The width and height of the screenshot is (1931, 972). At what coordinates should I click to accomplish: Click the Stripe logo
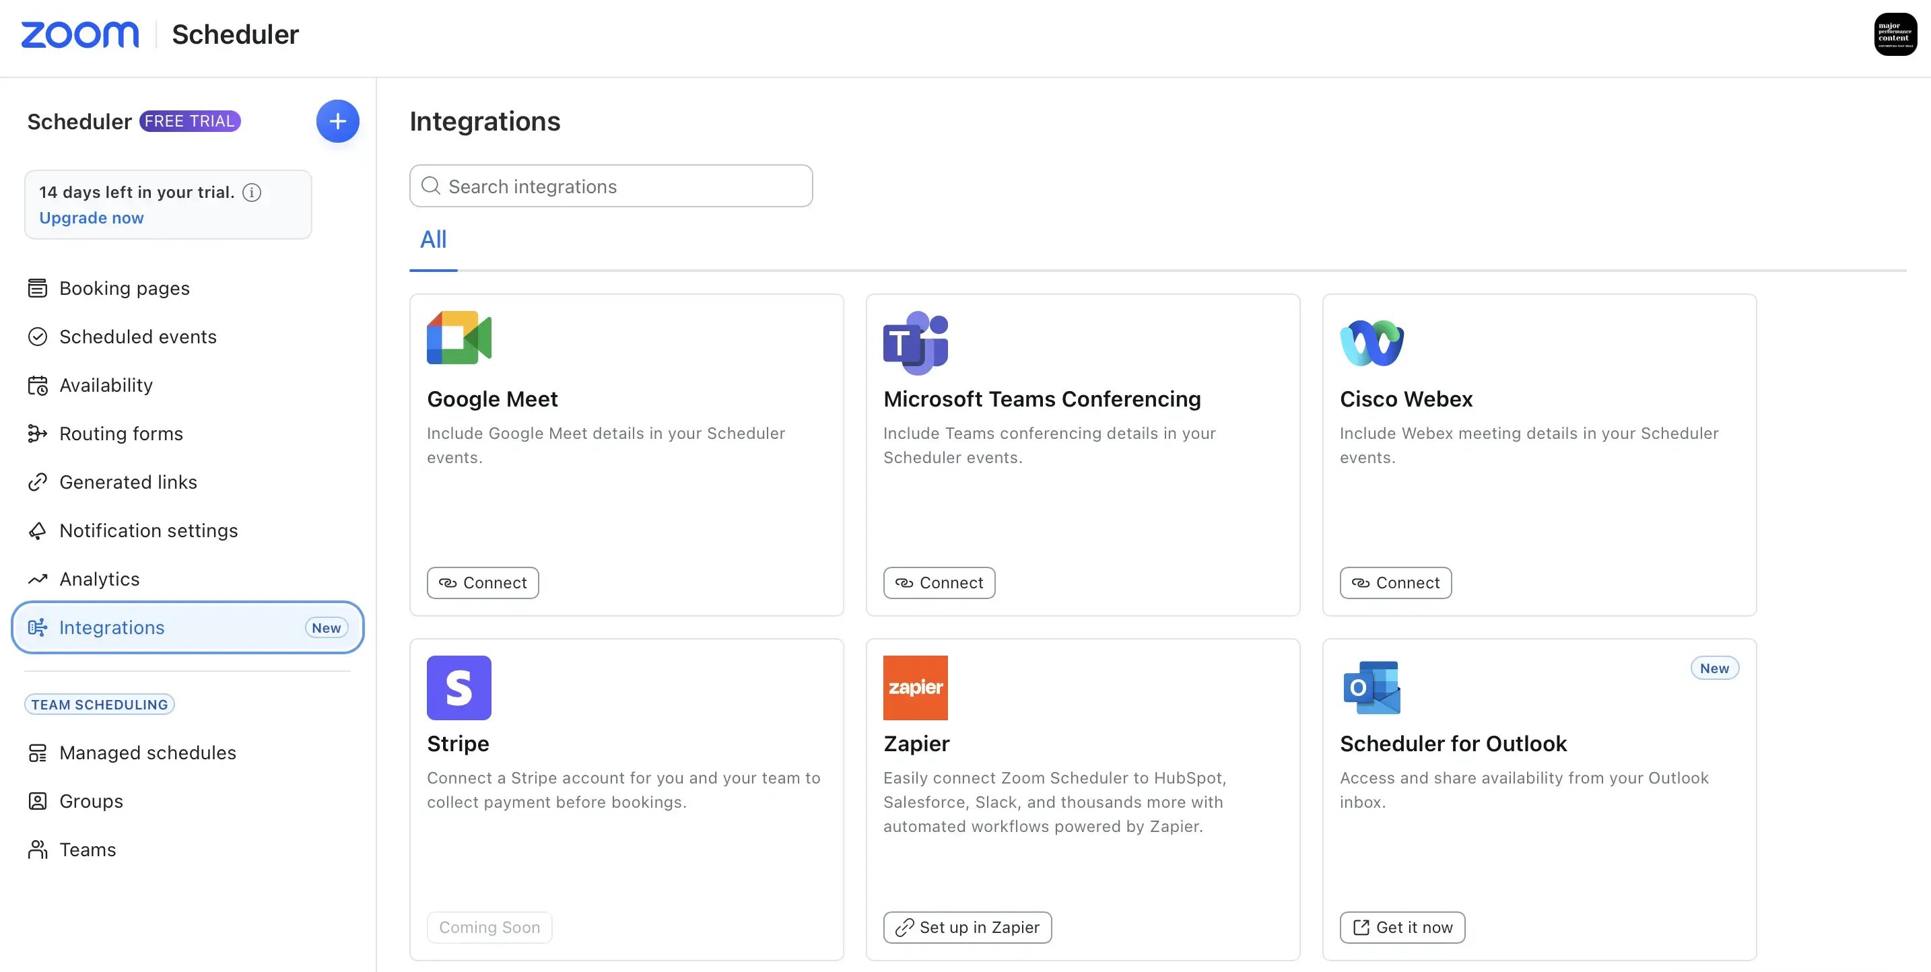click(459, 688)
